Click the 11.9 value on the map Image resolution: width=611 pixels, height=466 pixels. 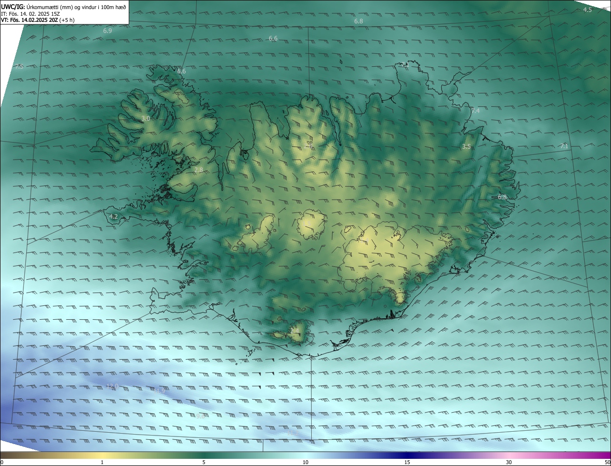pos(159,391)
